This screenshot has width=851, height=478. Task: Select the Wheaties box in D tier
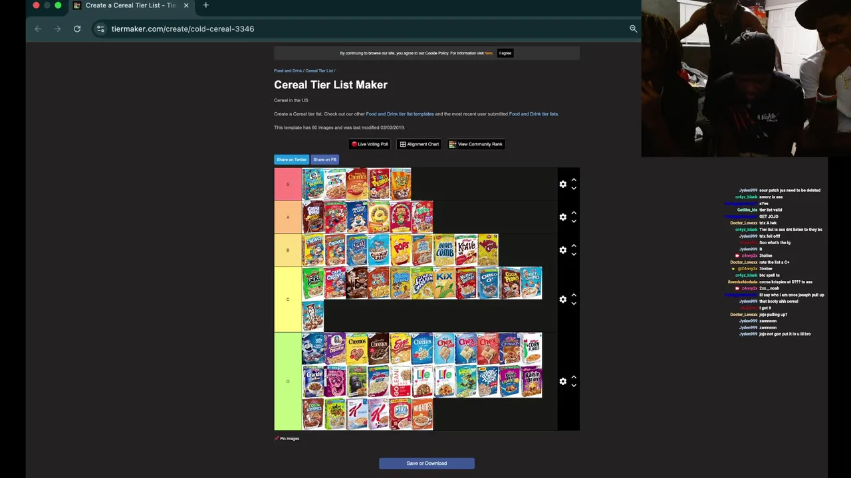422,414
